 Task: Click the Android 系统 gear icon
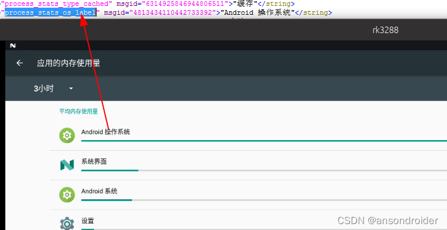[67, 195]
